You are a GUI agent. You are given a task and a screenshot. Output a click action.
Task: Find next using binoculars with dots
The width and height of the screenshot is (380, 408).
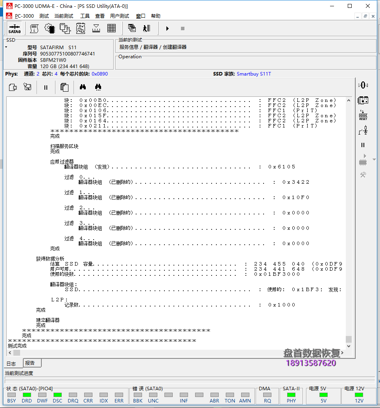98,87
